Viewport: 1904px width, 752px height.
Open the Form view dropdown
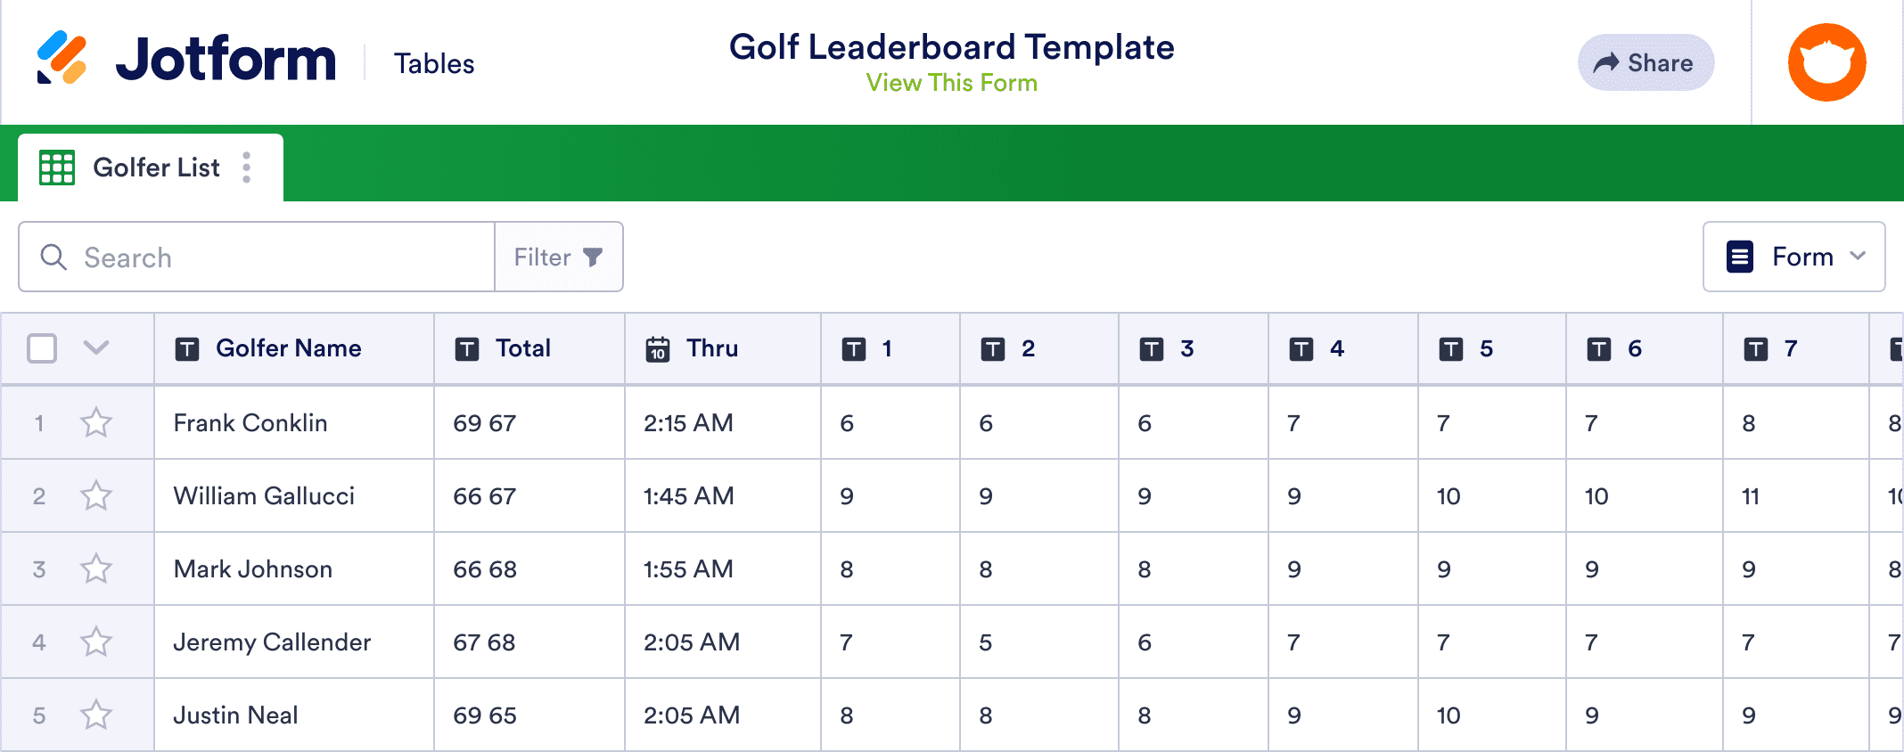[1793, 257]
